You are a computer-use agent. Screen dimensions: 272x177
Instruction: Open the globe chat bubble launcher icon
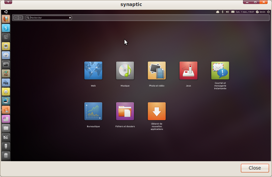point(6,55)
